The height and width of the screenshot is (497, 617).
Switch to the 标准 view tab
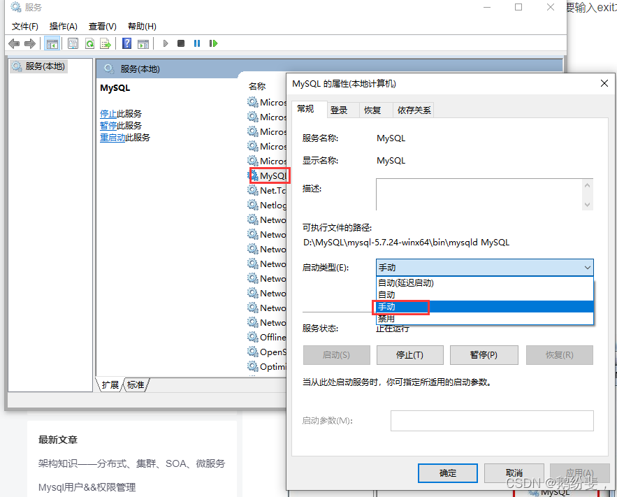tap(136, 385)
